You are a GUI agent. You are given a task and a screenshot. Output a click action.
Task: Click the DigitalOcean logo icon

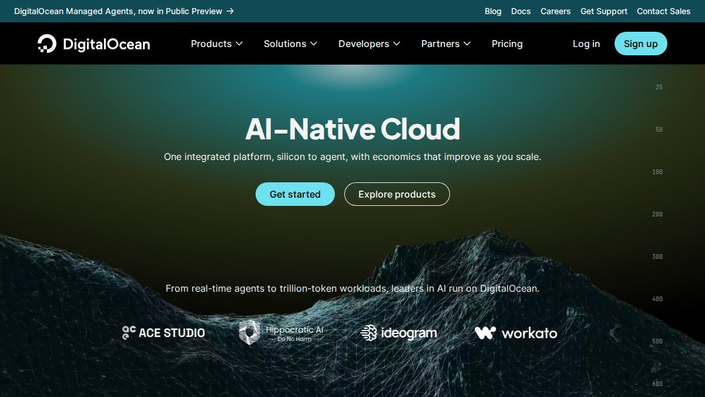47,44
